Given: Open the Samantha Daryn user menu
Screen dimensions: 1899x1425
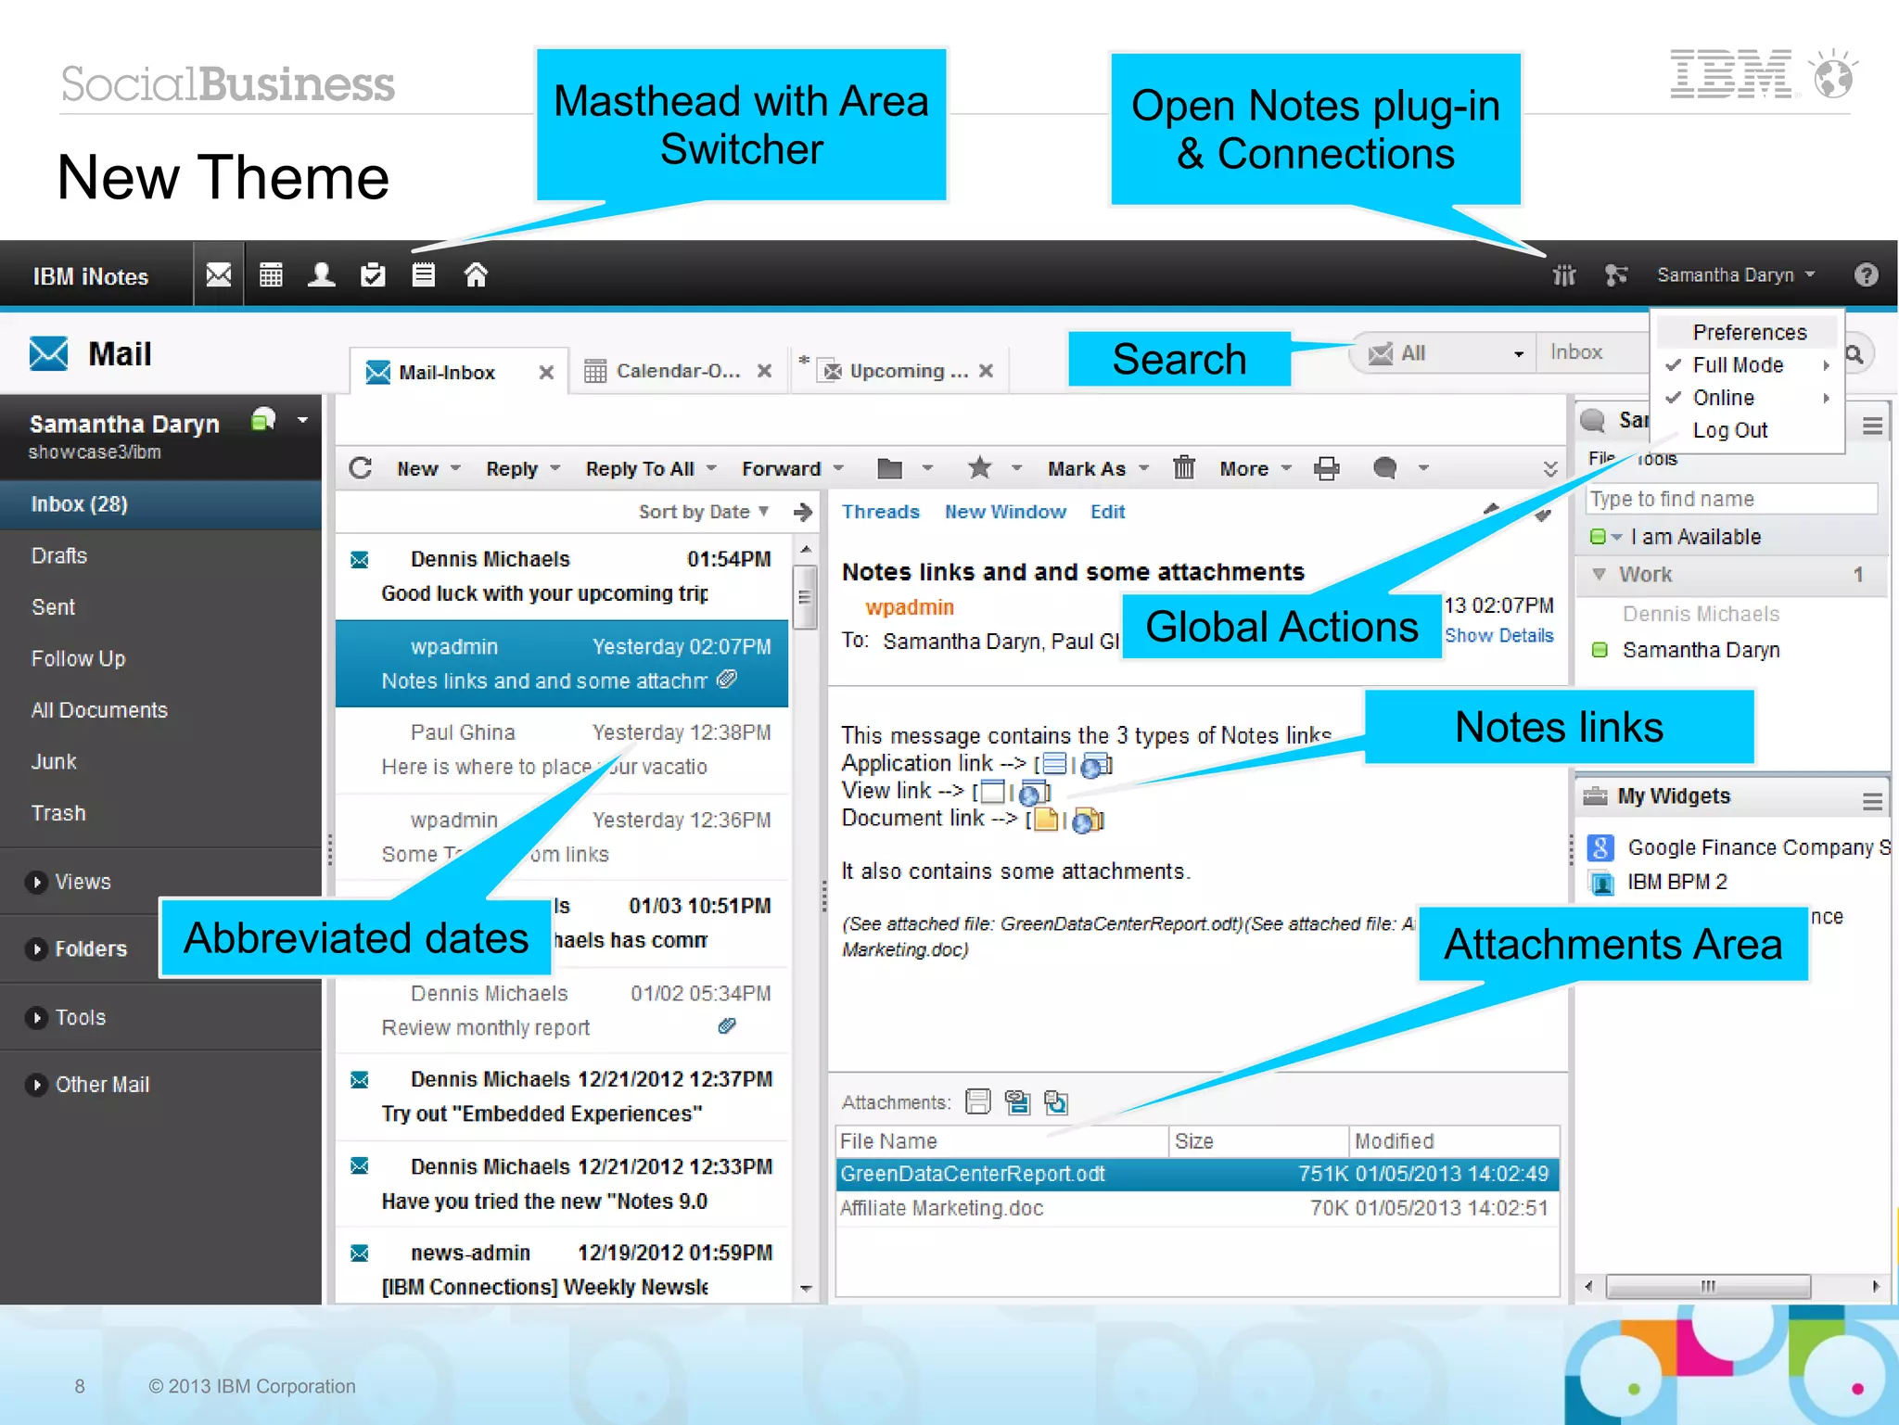Looking at the screenshot, I should (1735, 275).
